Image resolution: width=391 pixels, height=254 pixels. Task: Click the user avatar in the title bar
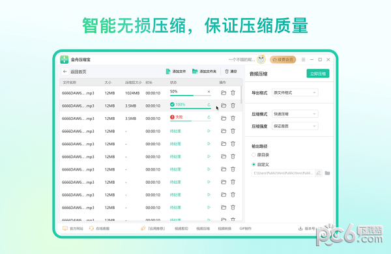coord(261,59)
